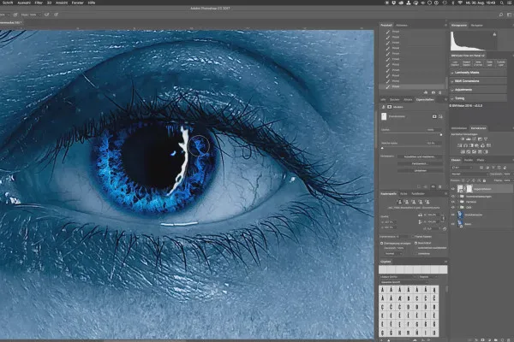Toggle Umkehren checkbox in Kopierquelle

[415, 254]
